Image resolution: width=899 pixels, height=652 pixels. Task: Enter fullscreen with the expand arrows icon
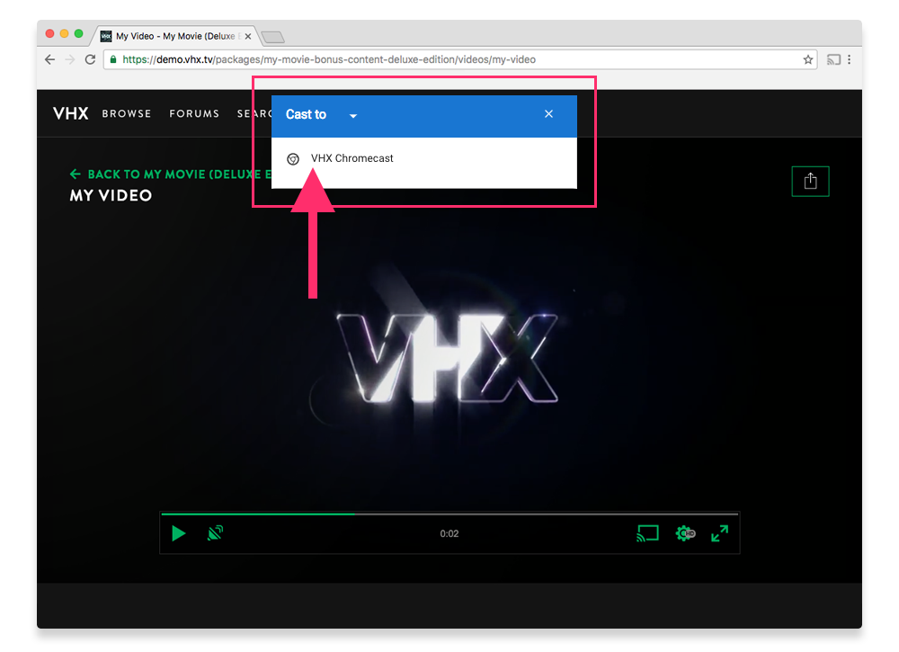tap(719, 532)
